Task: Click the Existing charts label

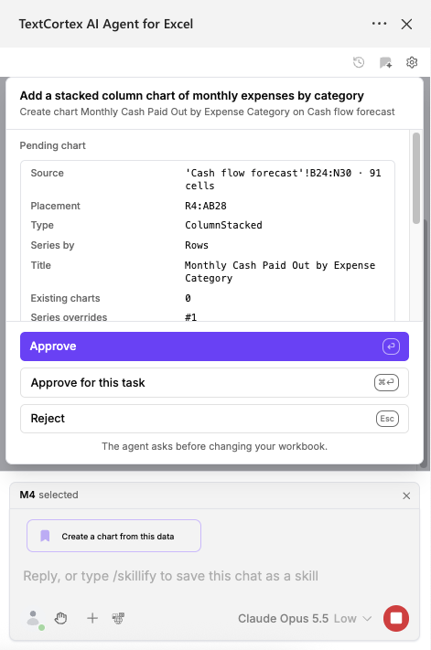Action: 66,298
